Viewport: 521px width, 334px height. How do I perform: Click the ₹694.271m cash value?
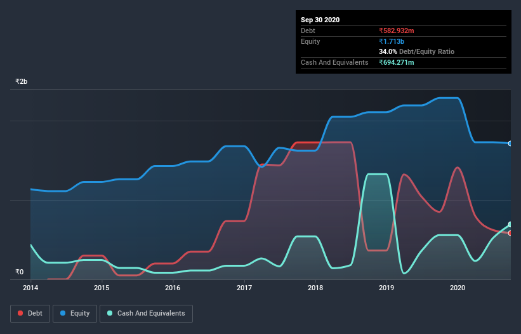(x=397, y=62)
